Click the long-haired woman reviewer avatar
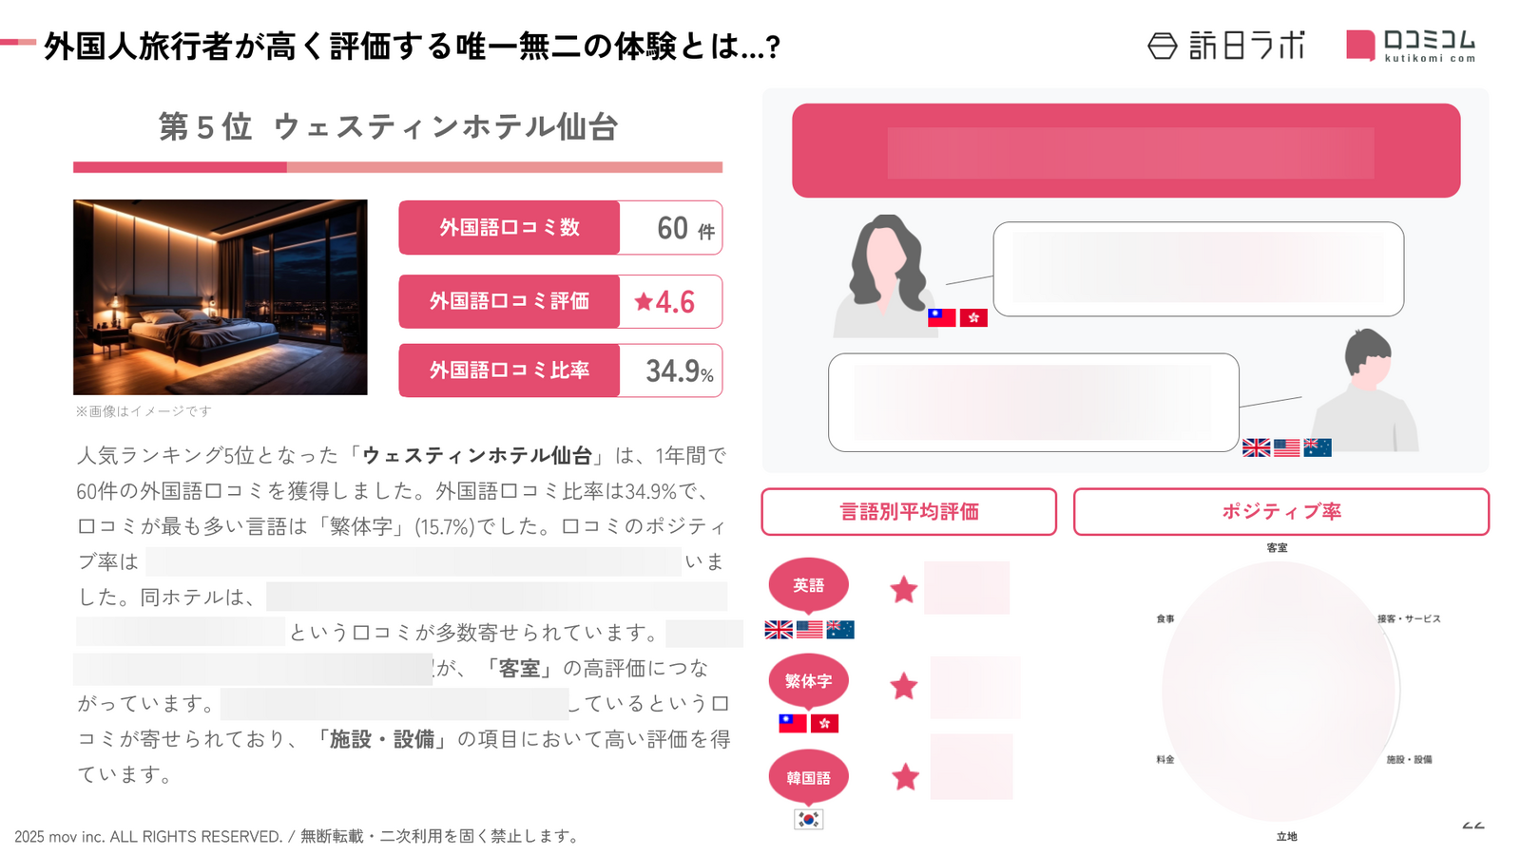The image size is (1521, 855). click(884, 275)
